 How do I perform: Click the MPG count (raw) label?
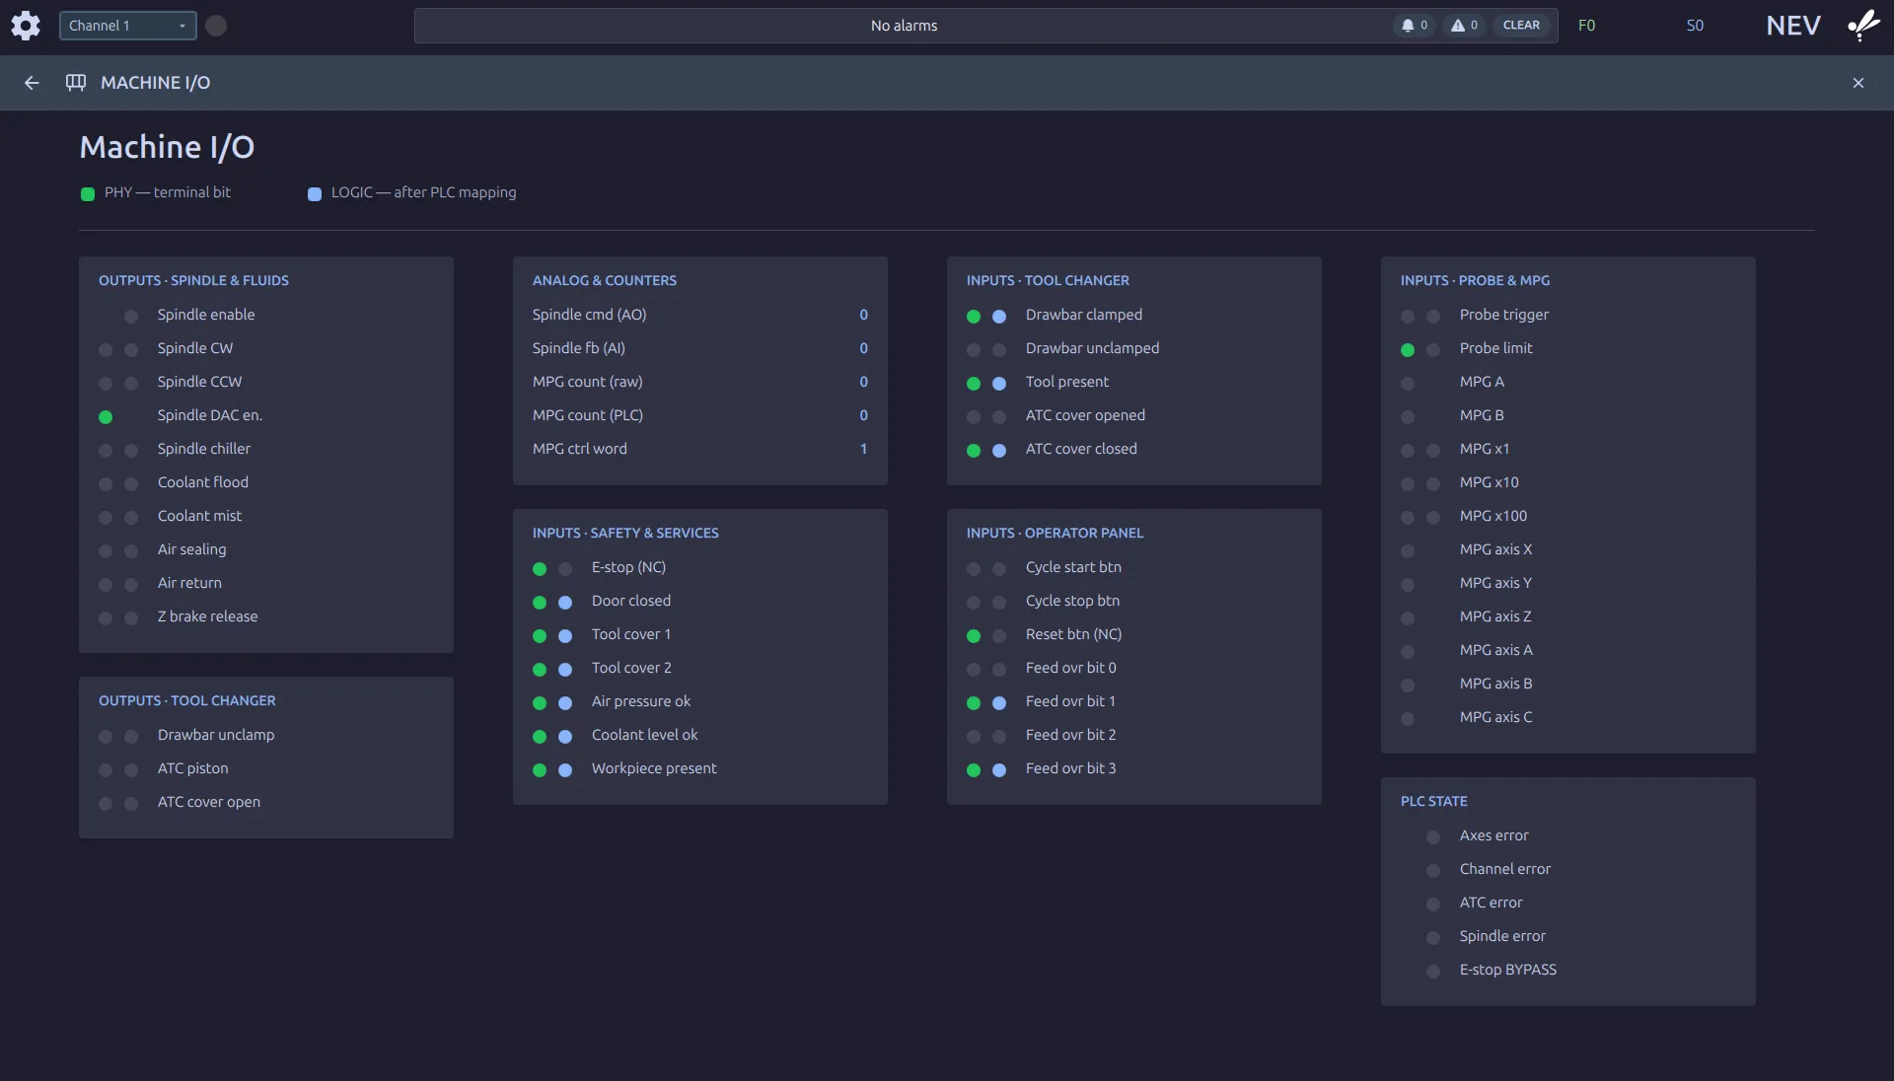[x=587, y=382]
